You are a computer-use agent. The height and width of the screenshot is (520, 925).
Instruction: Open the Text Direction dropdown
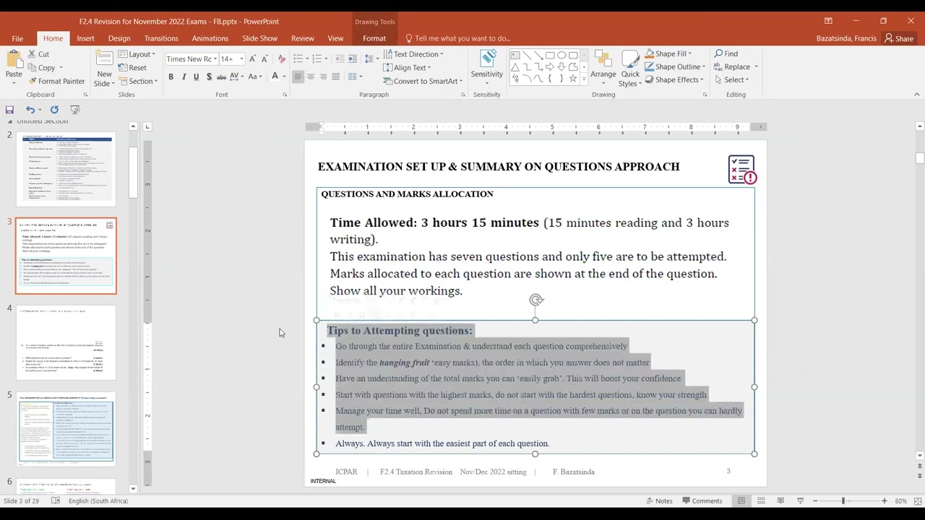pyautogui.click(x=413, y=54)
